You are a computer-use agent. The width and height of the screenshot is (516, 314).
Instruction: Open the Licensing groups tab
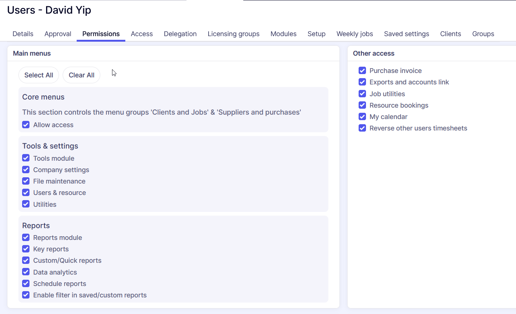233,34
